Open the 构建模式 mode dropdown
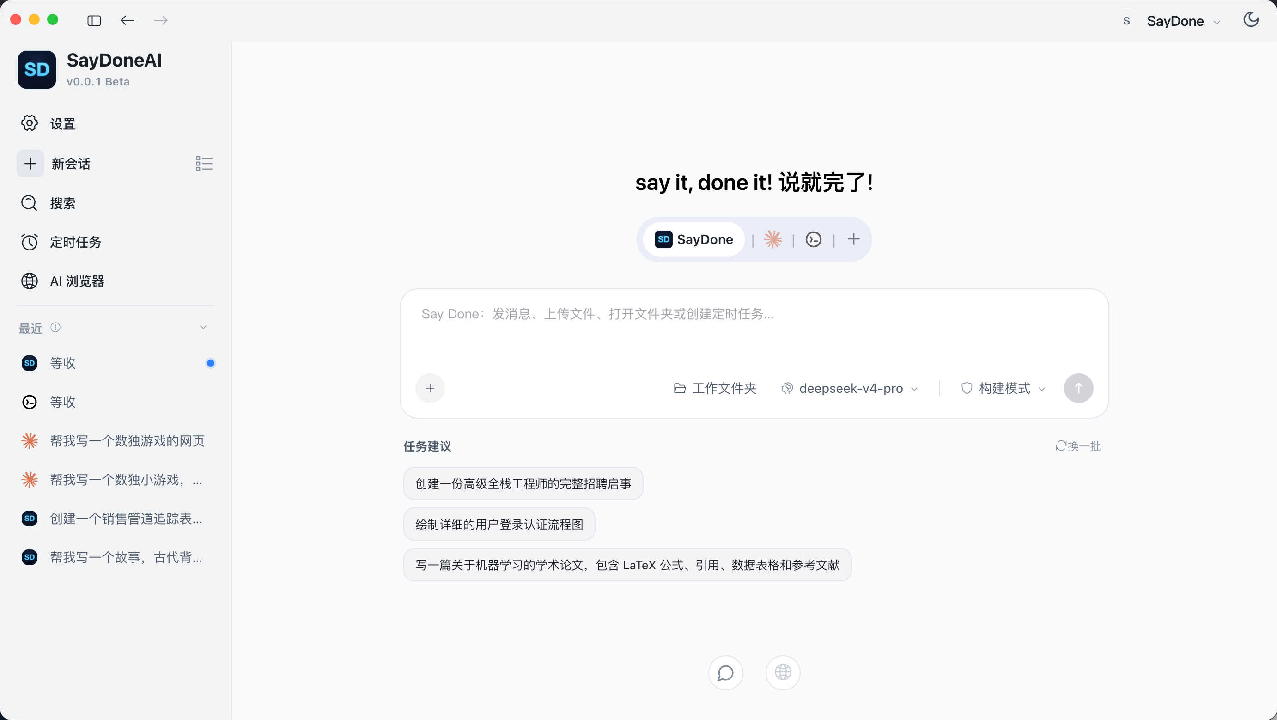 coord(1003,388)
